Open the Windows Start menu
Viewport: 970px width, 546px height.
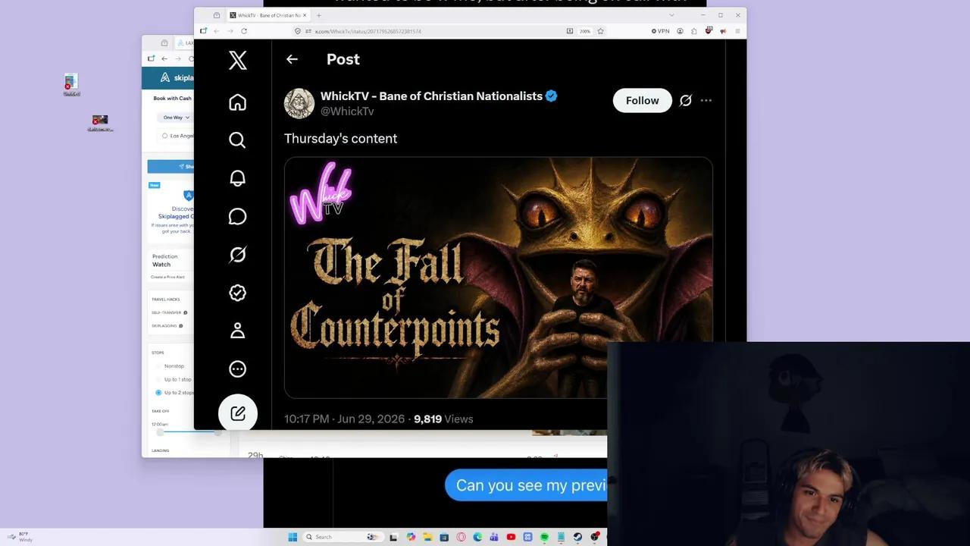[293, 537]
